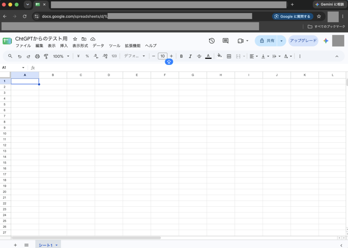Open the cell borders icon

229,56
